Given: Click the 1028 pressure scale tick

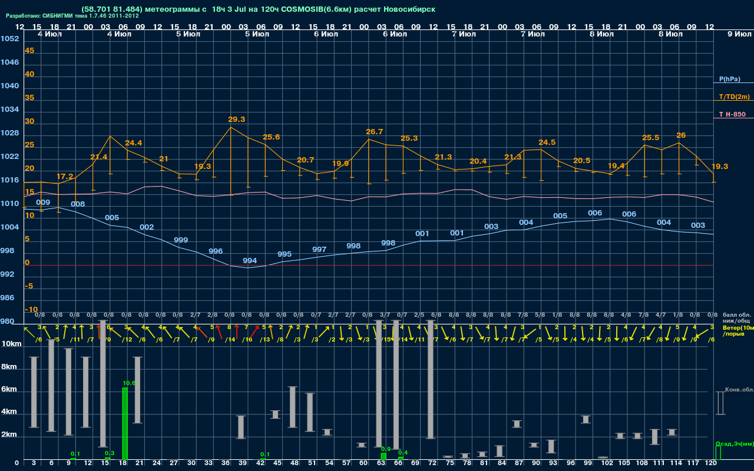Looking at the screenshot, I should pos(10,133).
